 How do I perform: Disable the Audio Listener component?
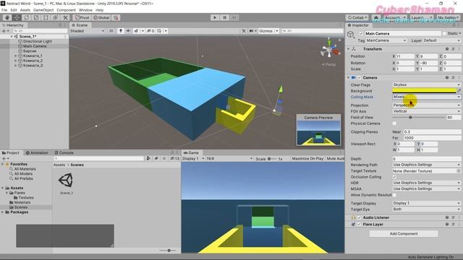(360, 217)
